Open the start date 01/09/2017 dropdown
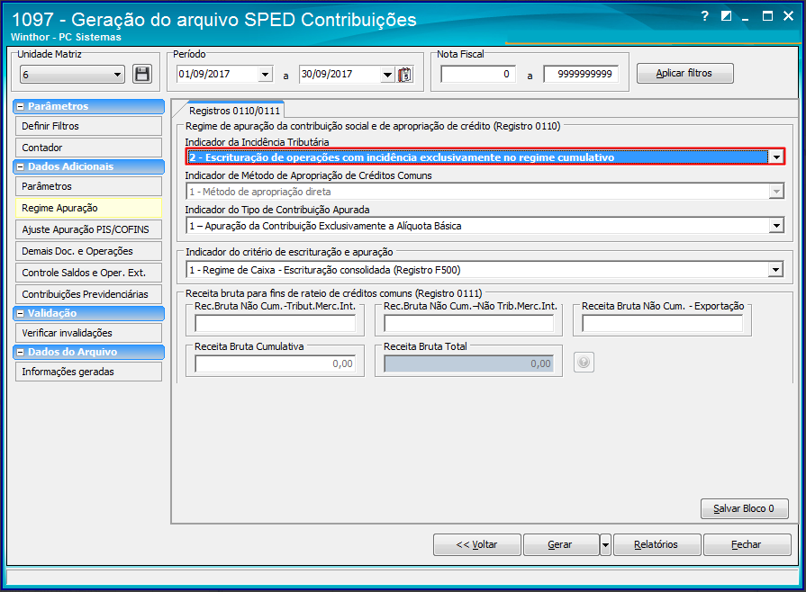Screen dimensions: 806x592 [x=265, y=75]
